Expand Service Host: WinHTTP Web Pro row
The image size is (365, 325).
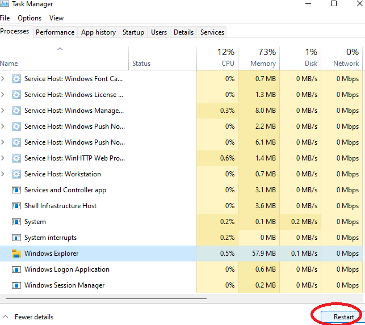coord(3,158)
